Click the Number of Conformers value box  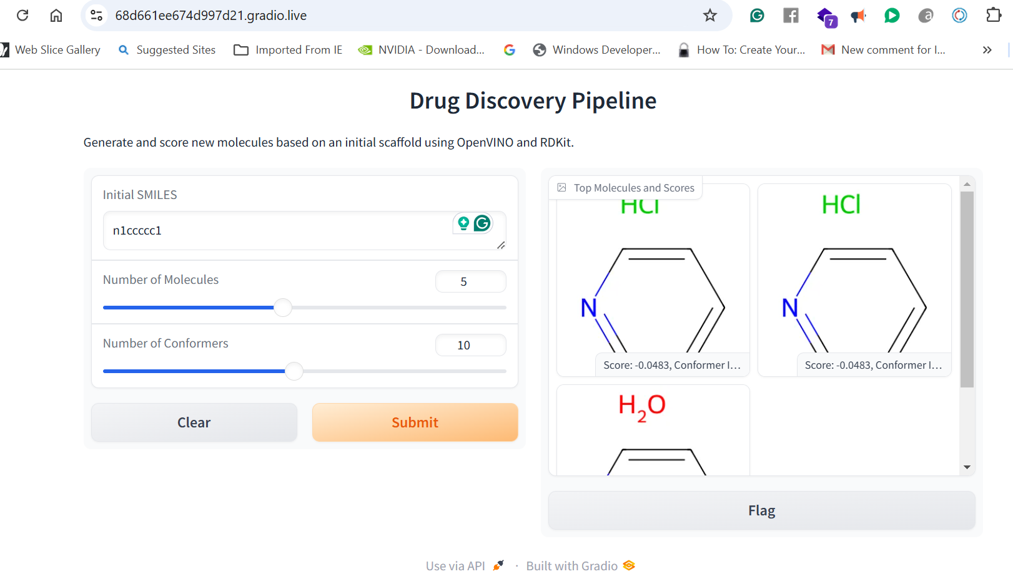(470, 345)
